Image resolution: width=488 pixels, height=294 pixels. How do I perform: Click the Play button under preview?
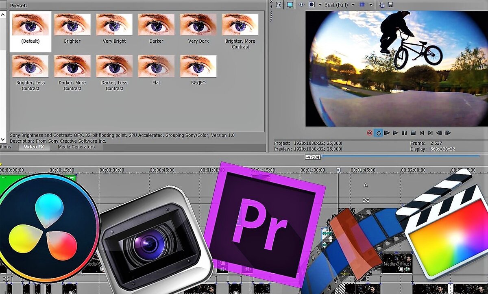pyautogui.click(x=396, y=133)
